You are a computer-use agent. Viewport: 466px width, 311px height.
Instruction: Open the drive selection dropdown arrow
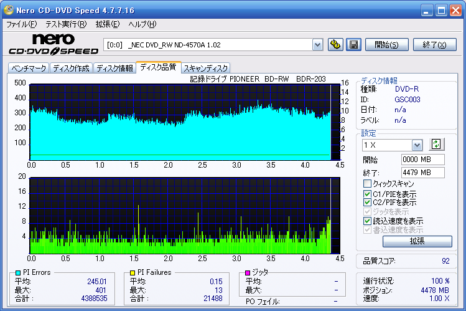point(317,45)
